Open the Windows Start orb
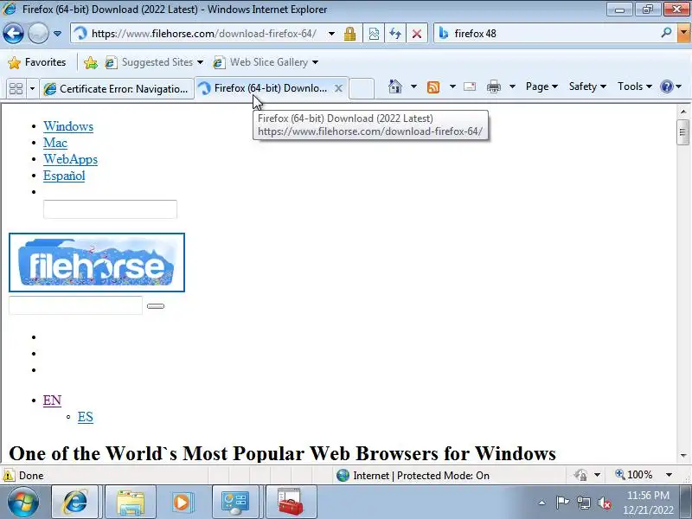Screen dimensions: 692x519 pyautogui.click(x=23, y=502)
